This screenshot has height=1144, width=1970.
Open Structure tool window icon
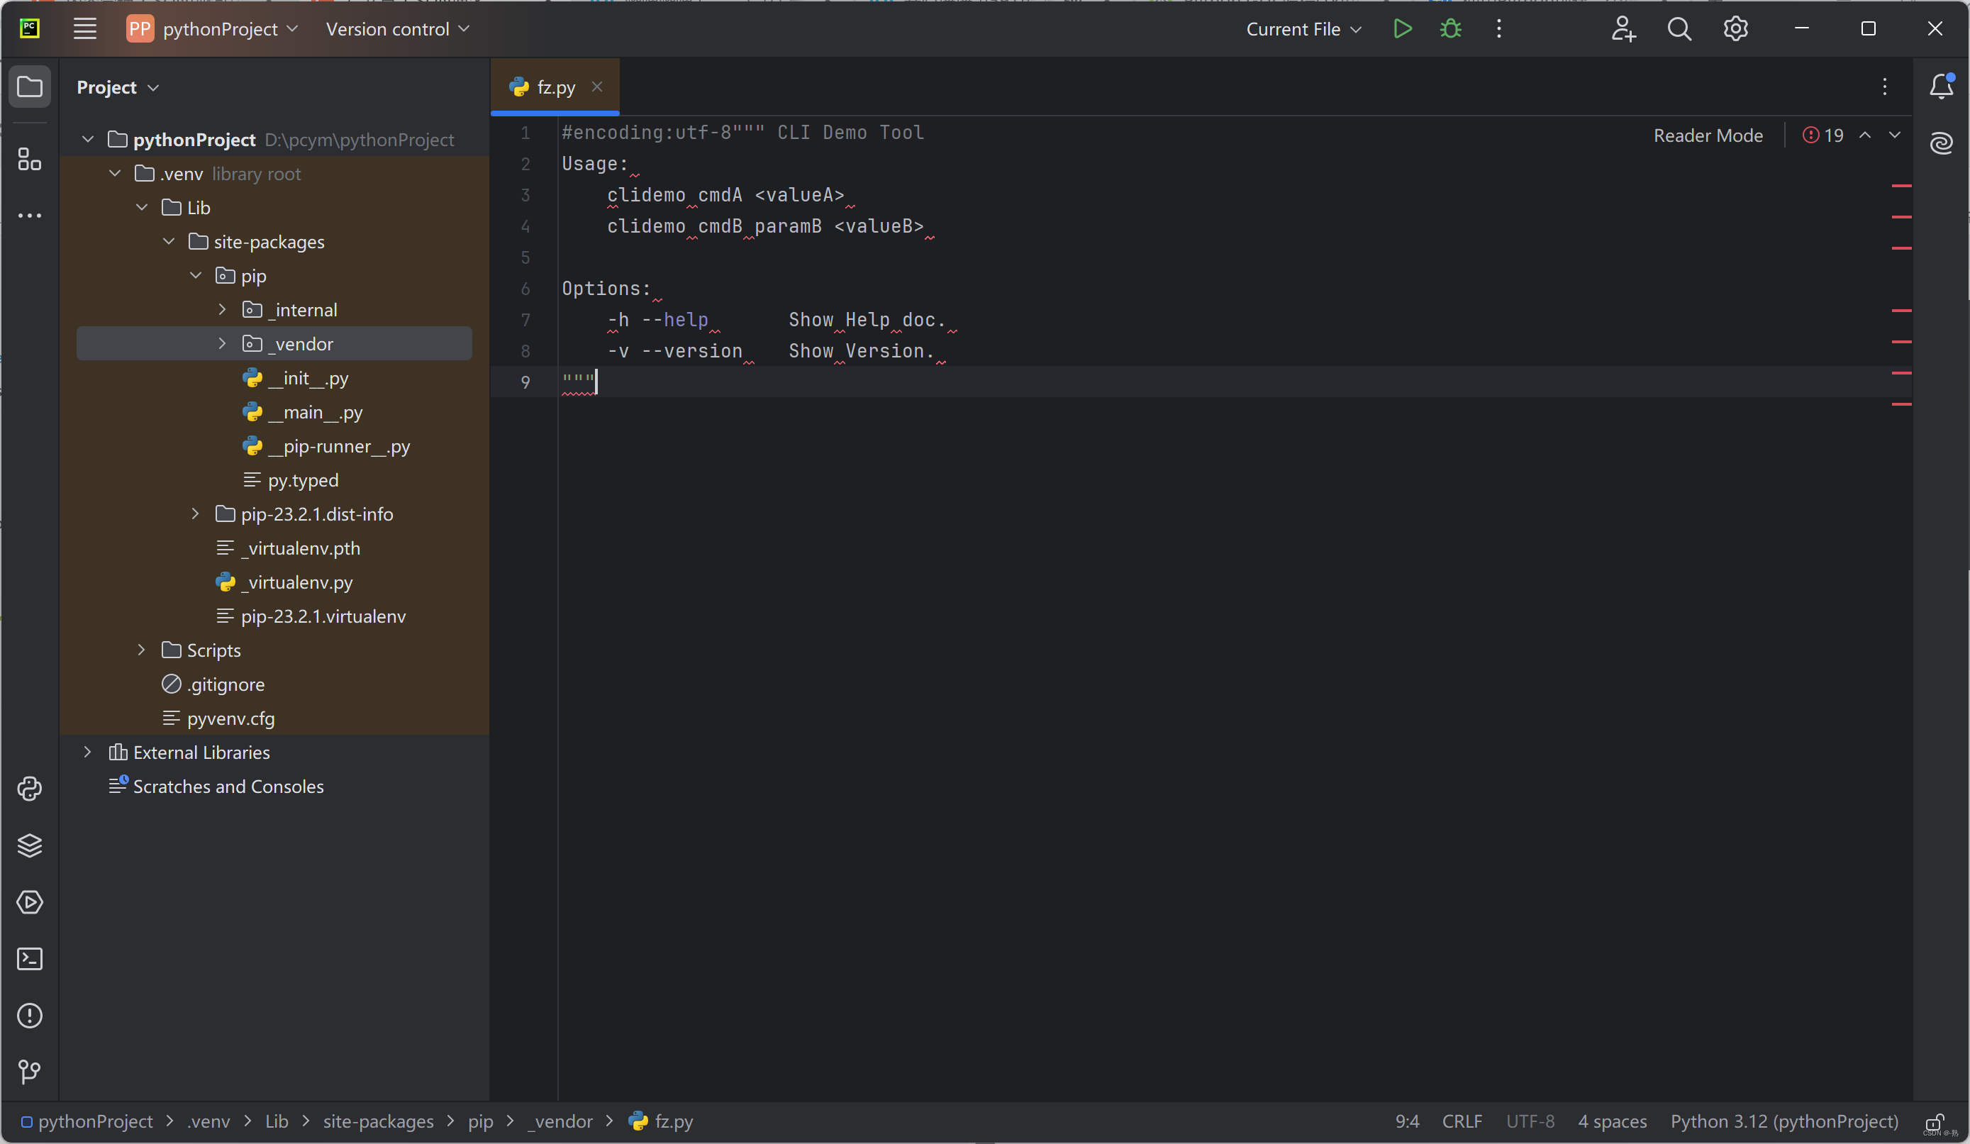pos(30,159)
